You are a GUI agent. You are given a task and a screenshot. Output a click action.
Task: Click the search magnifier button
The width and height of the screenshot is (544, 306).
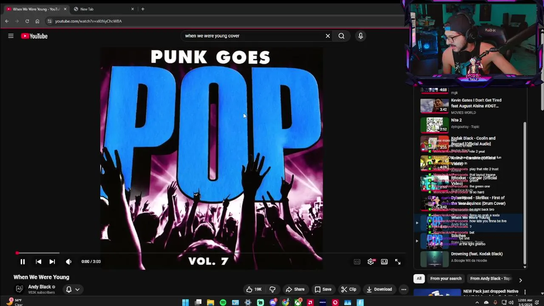click(x=341, y=36)
